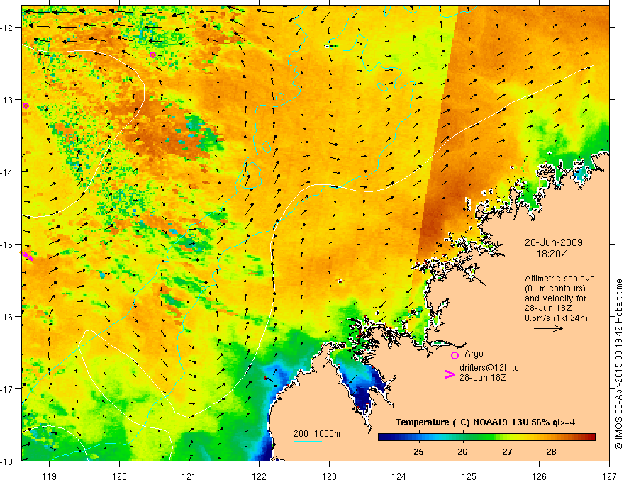Click the longitude label 124
Viewport: 624px width, 482px height.
399,476
